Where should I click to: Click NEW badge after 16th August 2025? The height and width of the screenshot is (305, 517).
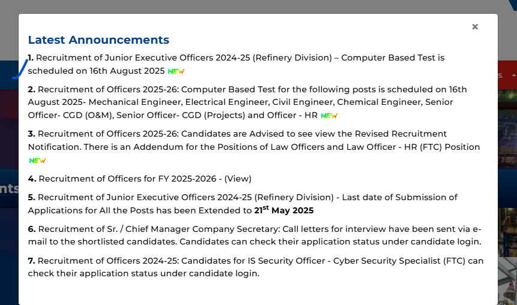176,71
